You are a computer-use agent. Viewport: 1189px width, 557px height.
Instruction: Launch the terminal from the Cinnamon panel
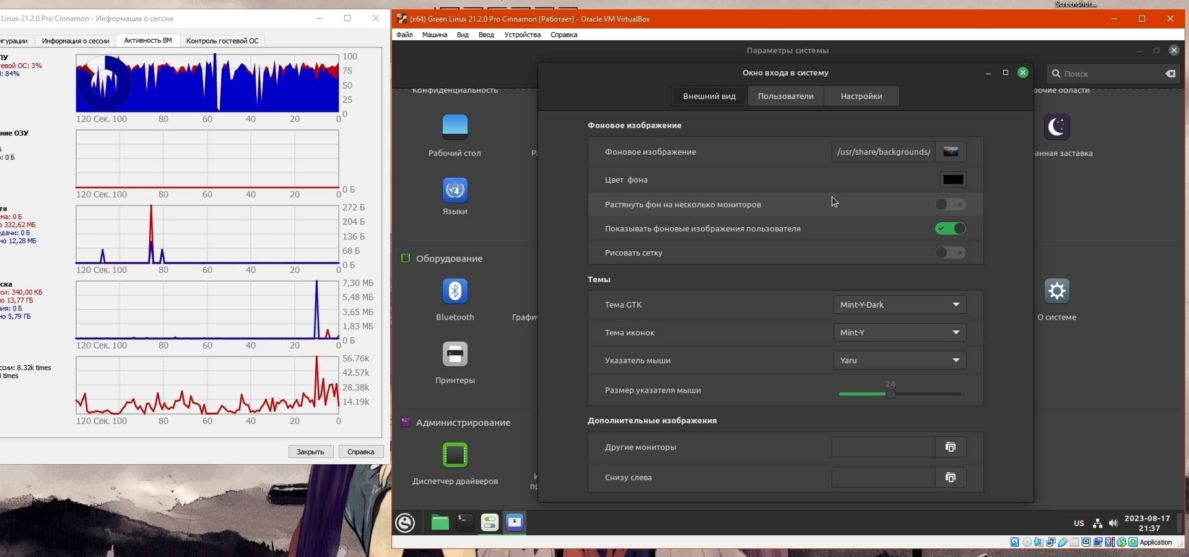464,523
